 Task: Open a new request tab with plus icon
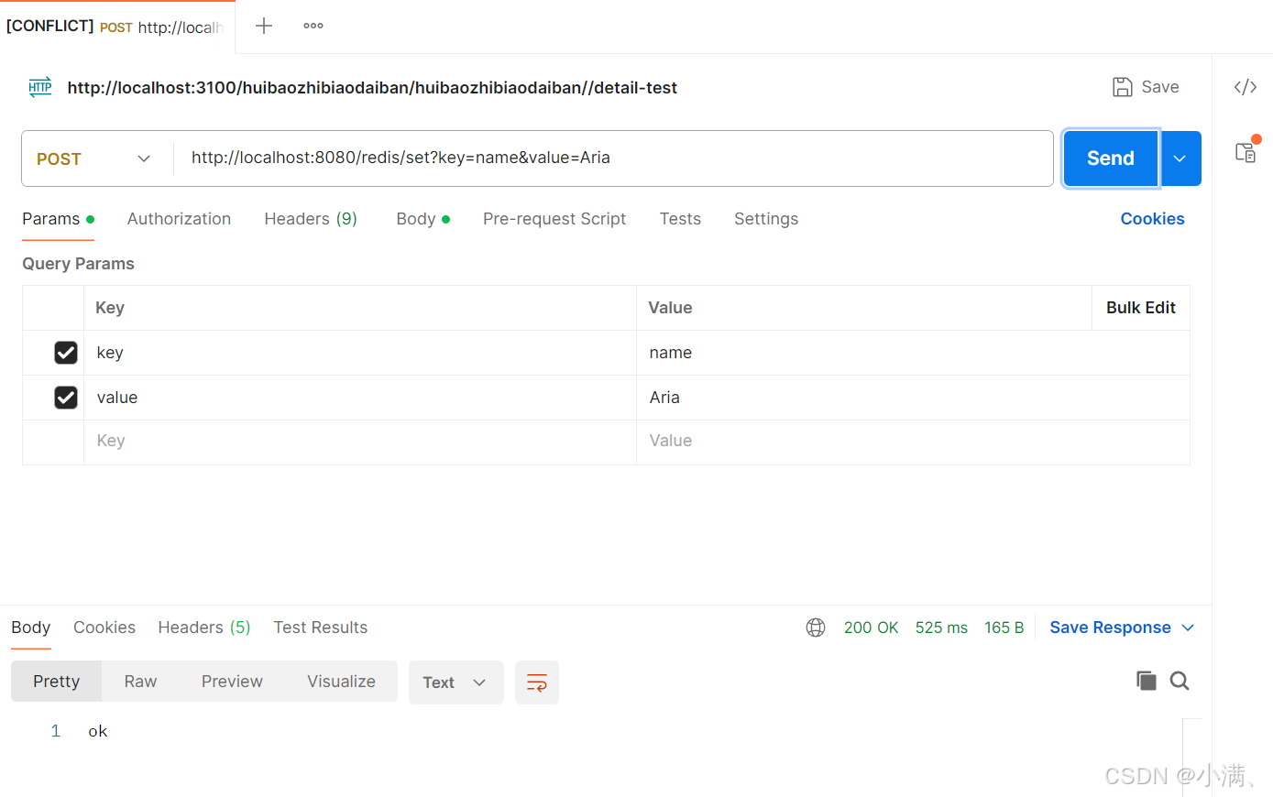click(x=264, y=26)
